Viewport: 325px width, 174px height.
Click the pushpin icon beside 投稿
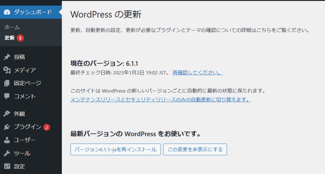click(x=7, y=57)
